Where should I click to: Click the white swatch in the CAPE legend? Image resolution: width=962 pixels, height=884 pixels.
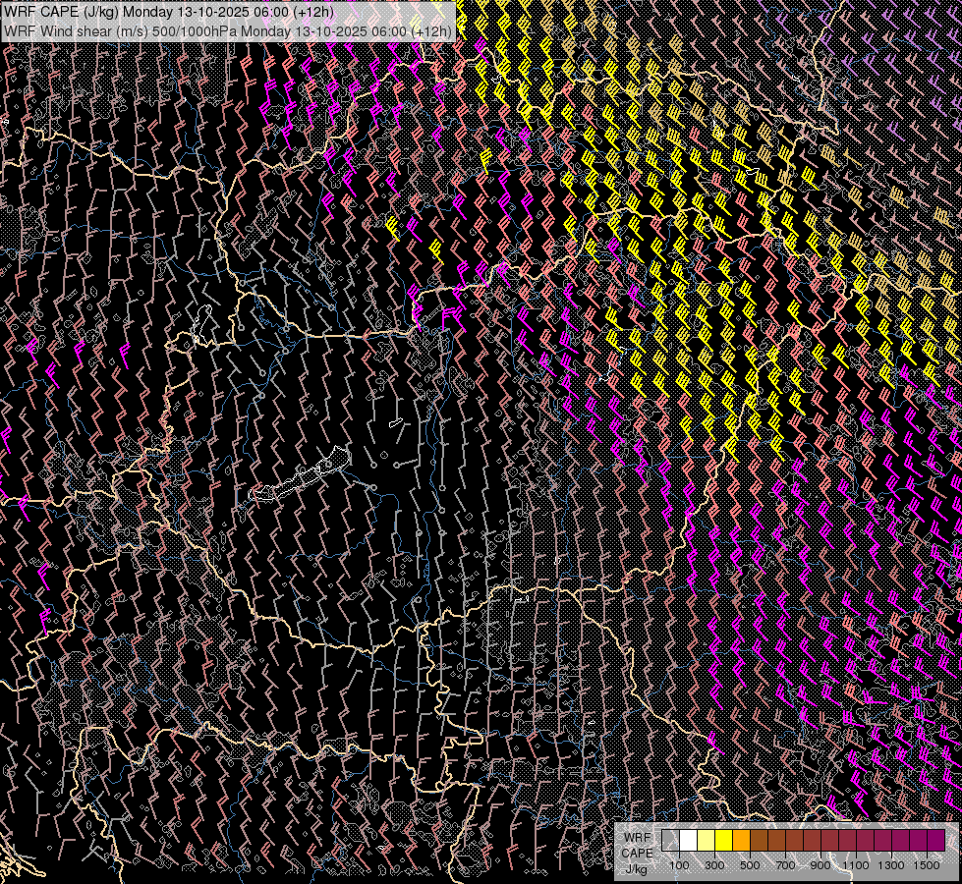tap(688, 841)
